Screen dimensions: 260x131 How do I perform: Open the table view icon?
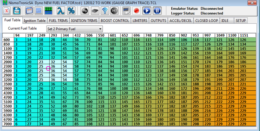[x=29, y=11]
